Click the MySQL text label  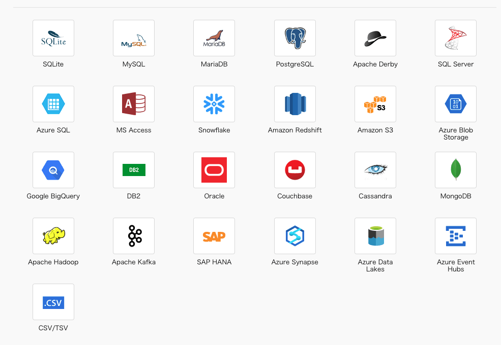pyautogui.click(x=134, y=64)
